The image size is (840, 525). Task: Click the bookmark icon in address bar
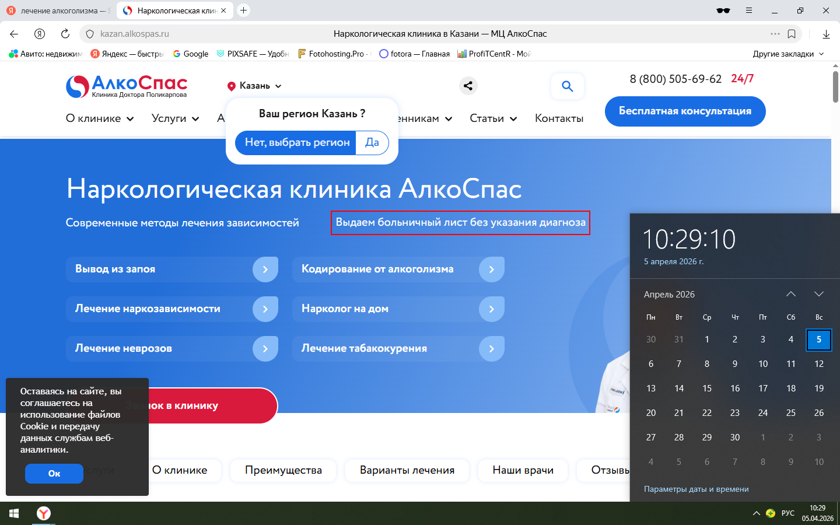792,34
